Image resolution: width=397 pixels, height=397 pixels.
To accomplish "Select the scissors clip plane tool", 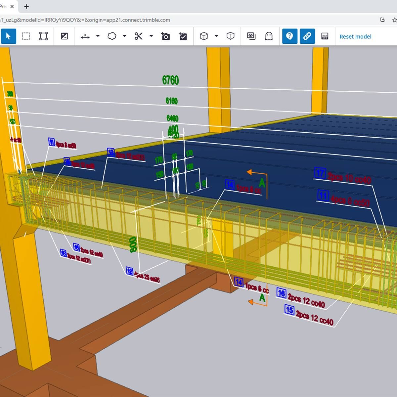I will pyautogui.click(x=139, y=36).
